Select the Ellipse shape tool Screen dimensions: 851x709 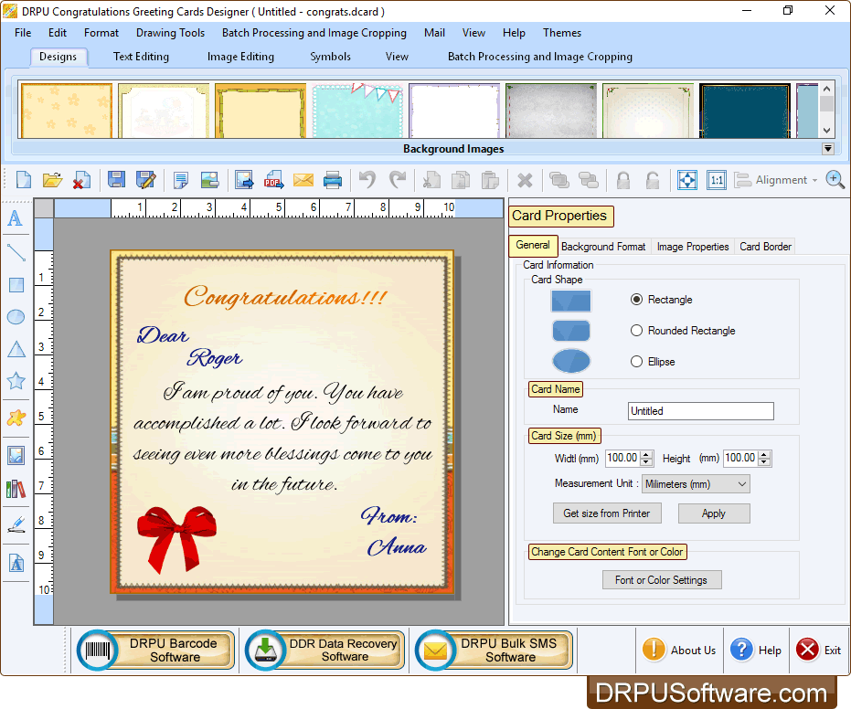16,317
